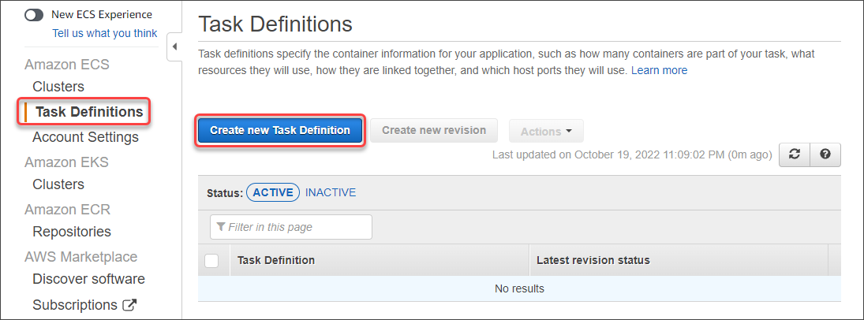Switch to the INACTIVE status filter
Image resolution: width=864 pixels, height=320 pixels.
(x=331, y=192)
